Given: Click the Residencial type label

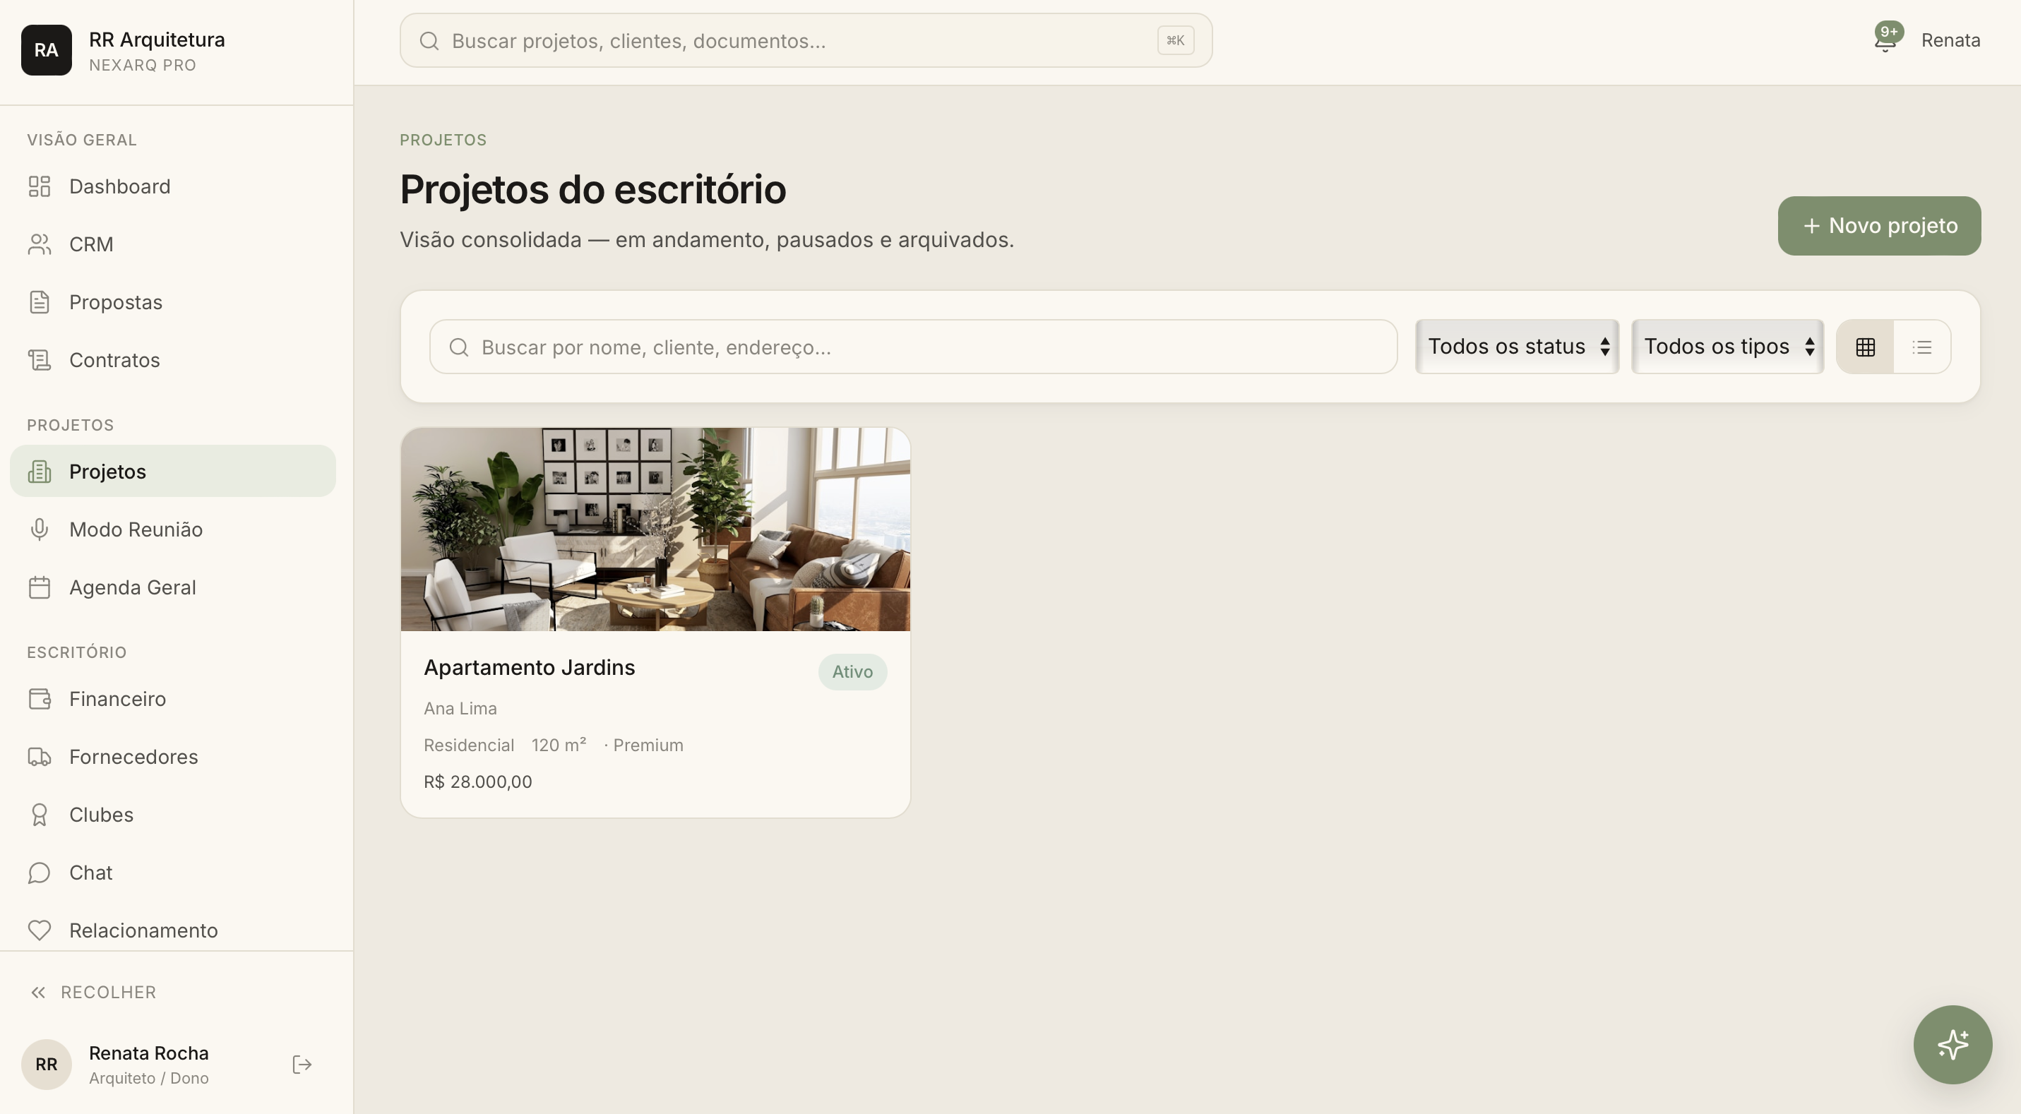Looking at the screenshot, I should (x=469, y=746).
